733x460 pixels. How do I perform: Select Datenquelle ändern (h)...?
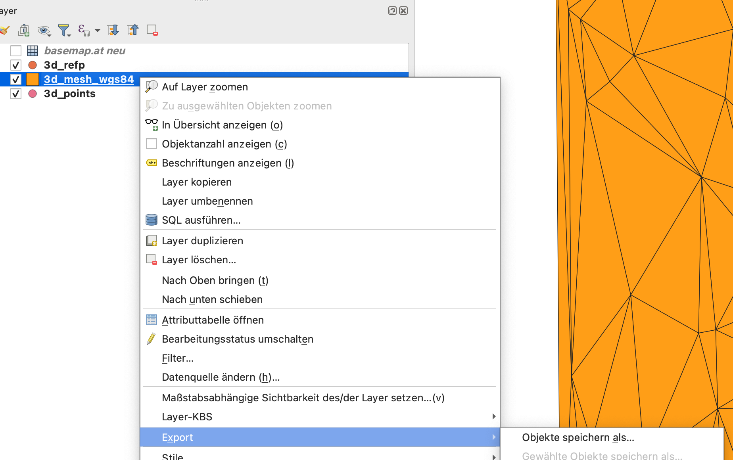point(320,377)
